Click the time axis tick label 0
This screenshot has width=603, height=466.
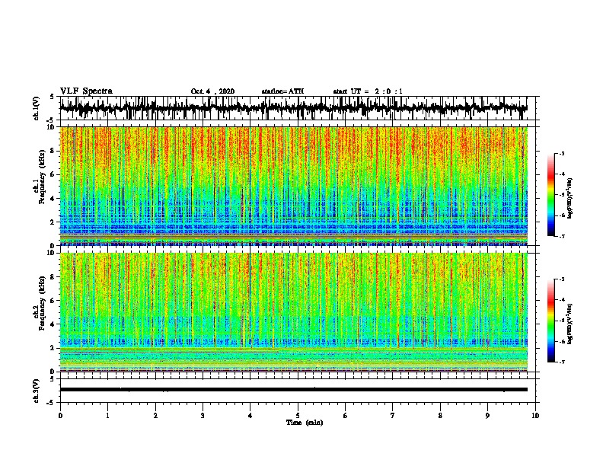point(60,416)
